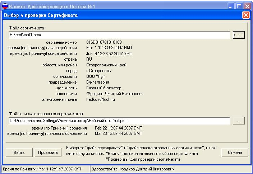Close the main "Клиент Удостоверяющего Центра" window
253x174 pixels.
[247, 6]
